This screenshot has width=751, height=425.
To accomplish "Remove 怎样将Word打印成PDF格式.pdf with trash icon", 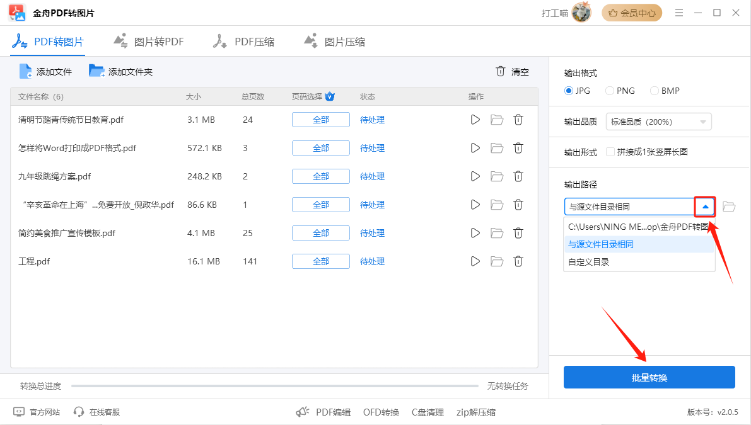I will [x=518, y=148].
